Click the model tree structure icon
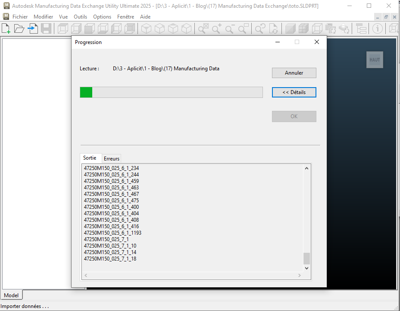 click(361, 28)
